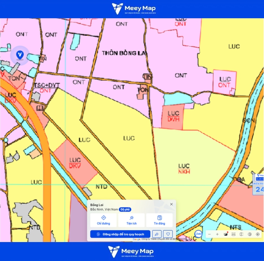Click the top Meey Map logo
The image size is (264, 261).
[x=134, y=8]
